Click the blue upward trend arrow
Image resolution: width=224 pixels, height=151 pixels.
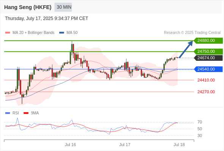[x=186, y=49]
